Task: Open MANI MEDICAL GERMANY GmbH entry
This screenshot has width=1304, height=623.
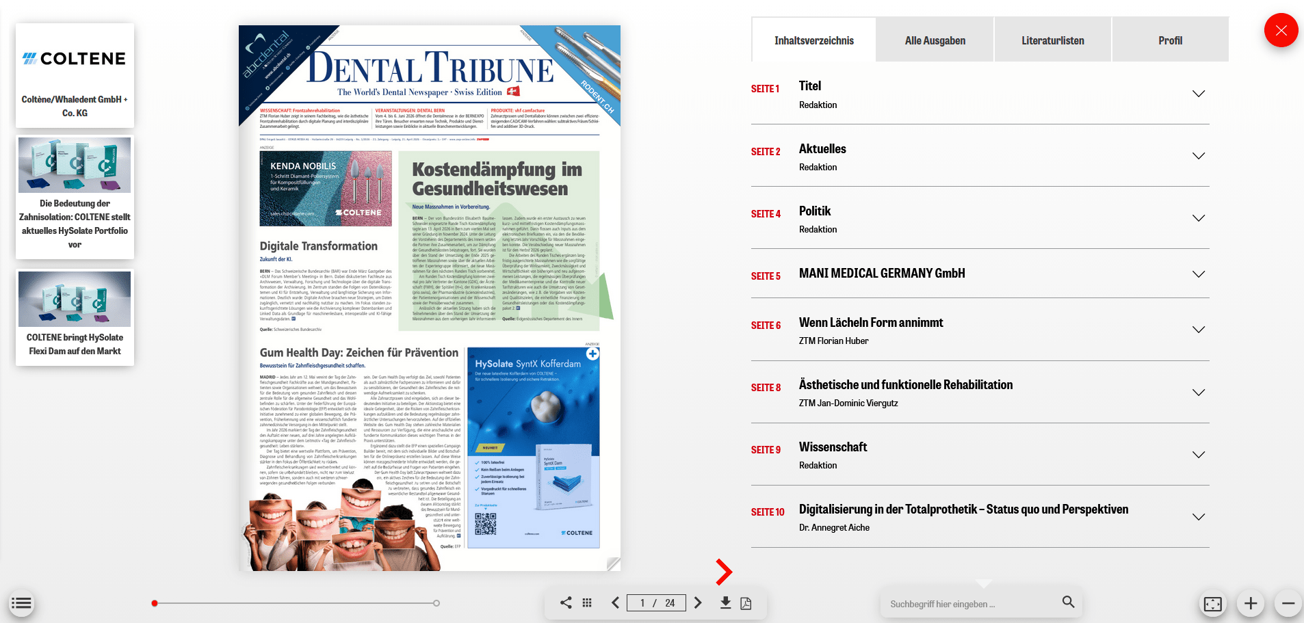Action: pos(881,274)
